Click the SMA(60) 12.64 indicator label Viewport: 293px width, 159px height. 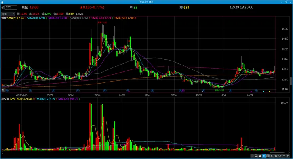(79, 18)
